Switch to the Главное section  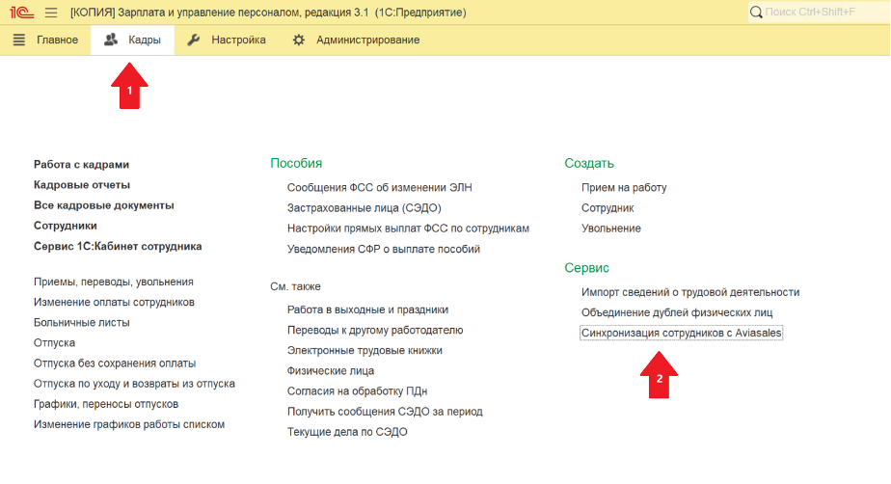point(57,40)
